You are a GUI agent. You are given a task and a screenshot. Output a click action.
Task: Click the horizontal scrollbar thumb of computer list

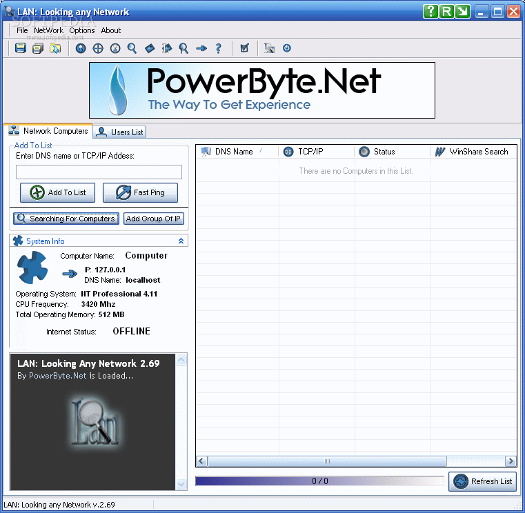click(327, 461)
